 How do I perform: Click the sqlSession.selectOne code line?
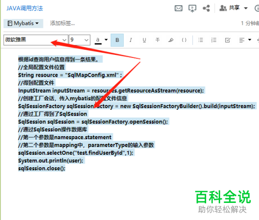pyautogui.click(x=76, y=153)
